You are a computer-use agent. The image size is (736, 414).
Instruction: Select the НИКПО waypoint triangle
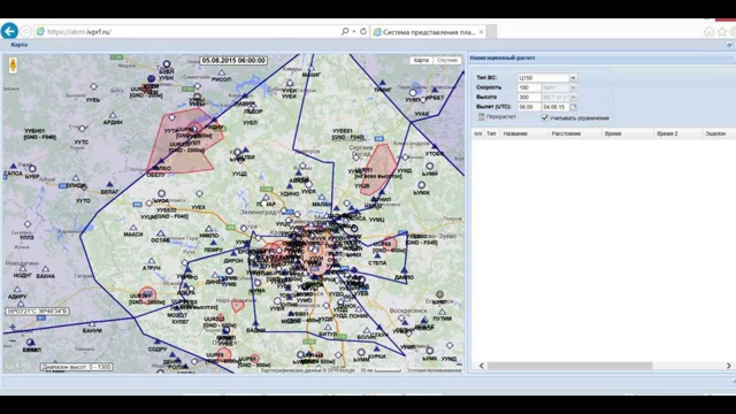point(208,229)
